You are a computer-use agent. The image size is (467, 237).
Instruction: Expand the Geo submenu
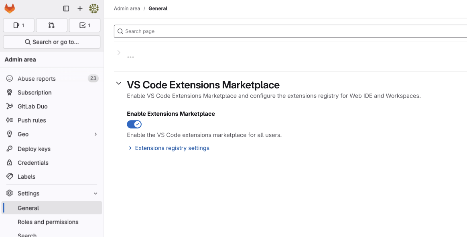pos(95,134)
